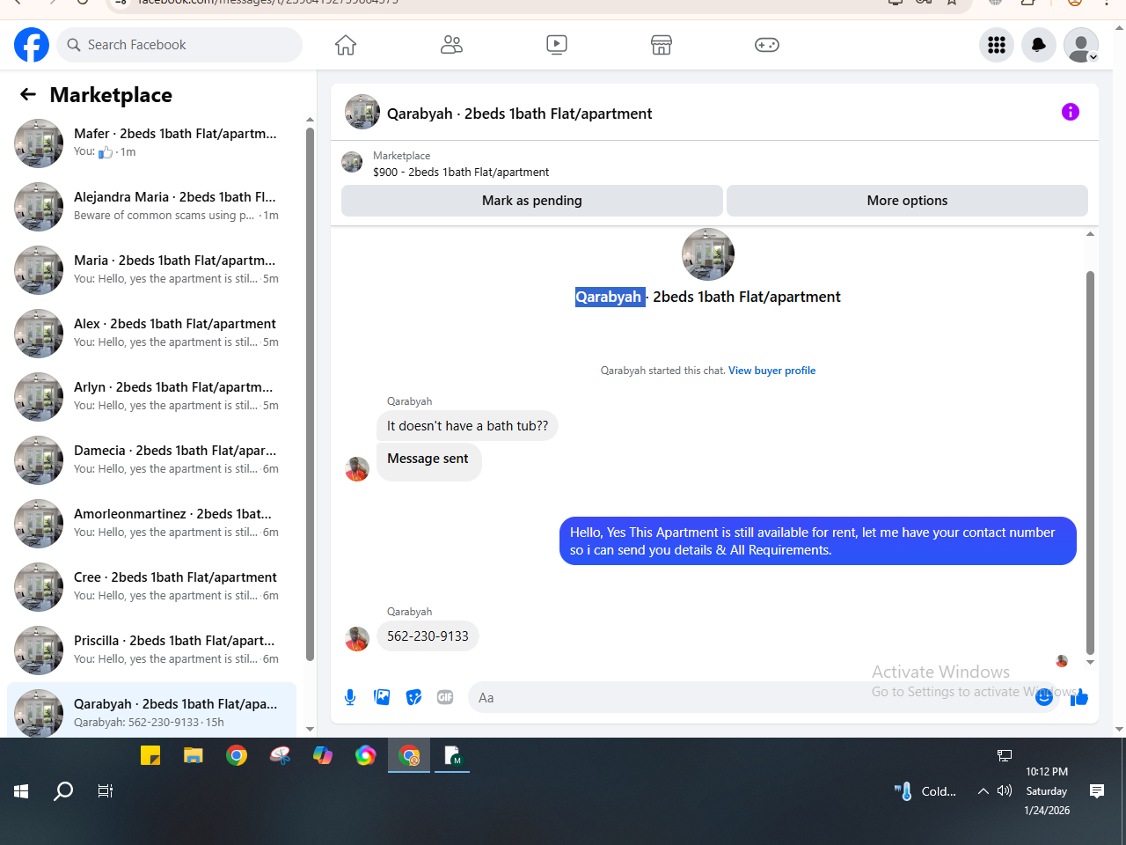
Task: Attach a photo using the image icon
Action: tap(382, 697)
